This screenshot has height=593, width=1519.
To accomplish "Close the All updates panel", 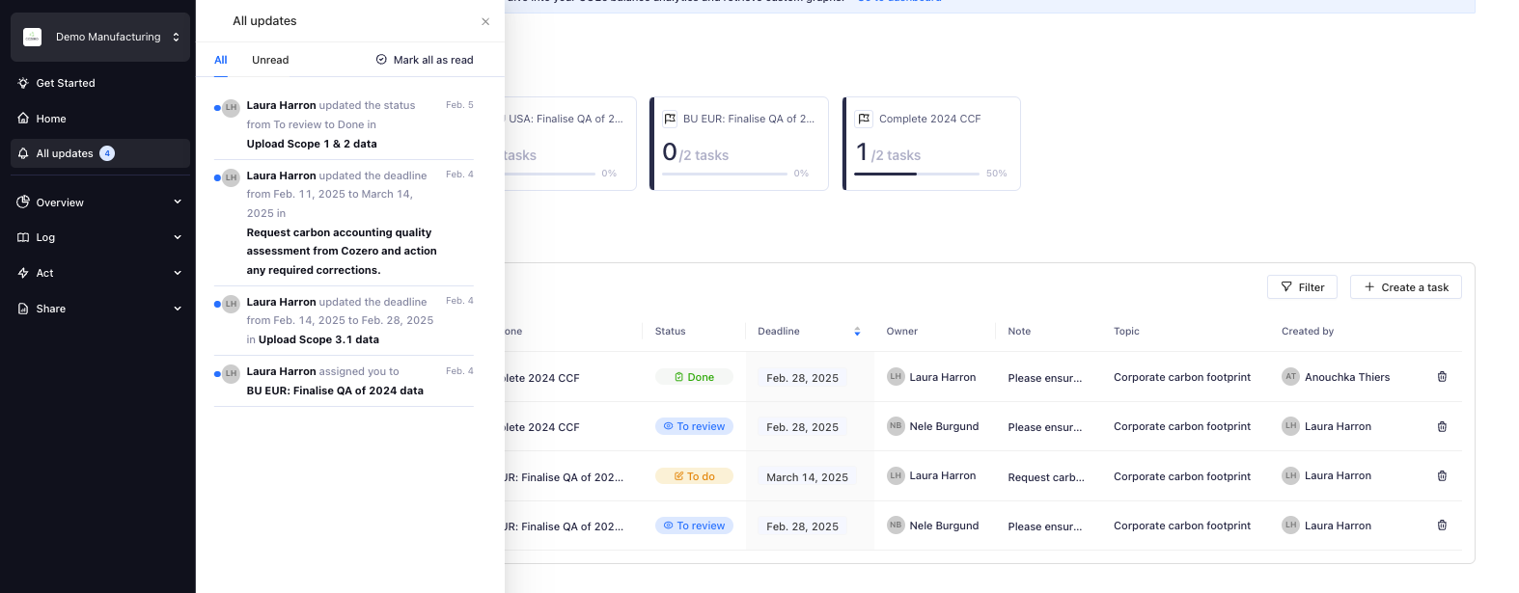I will tap(485, 21).
